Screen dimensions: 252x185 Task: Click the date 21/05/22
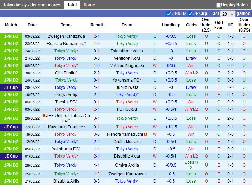tap(32, 181)
